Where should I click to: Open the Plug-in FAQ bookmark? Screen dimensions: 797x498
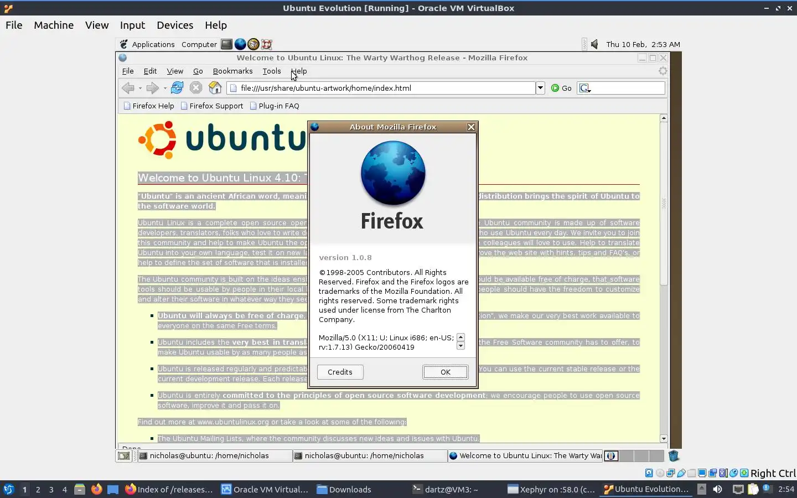pyautogui.click(x=275, y=106)
